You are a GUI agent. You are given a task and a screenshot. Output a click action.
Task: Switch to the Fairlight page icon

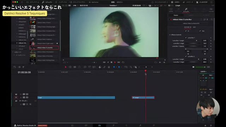click(140, 126)
